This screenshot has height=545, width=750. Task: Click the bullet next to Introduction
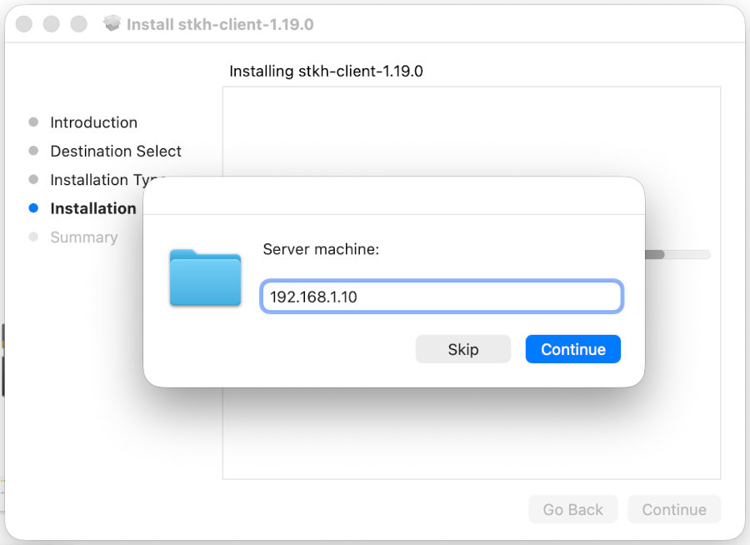point(33,122)
